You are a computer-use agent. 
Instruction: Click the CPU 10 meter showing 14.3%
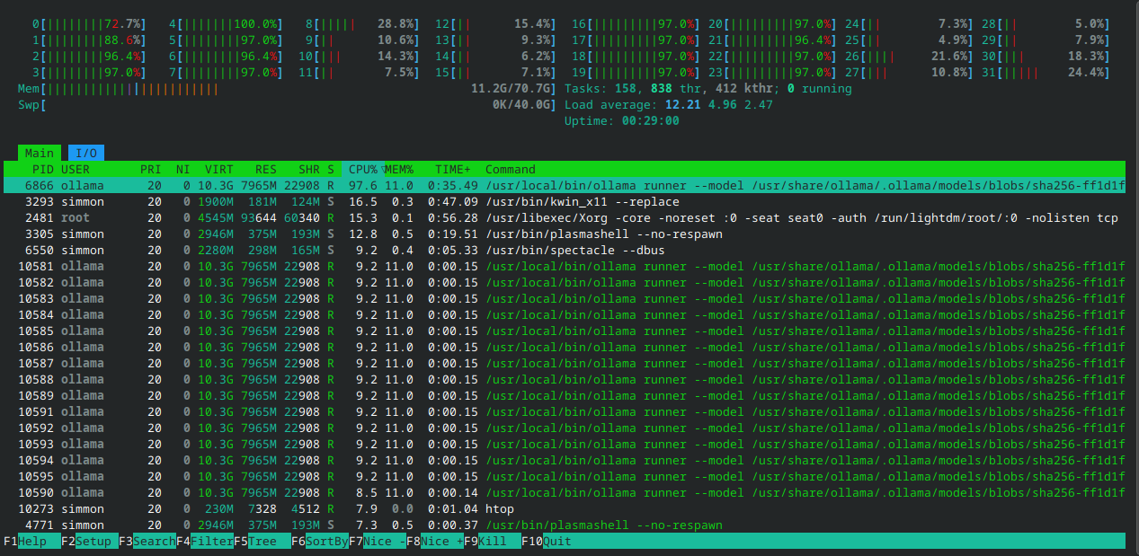360,57
